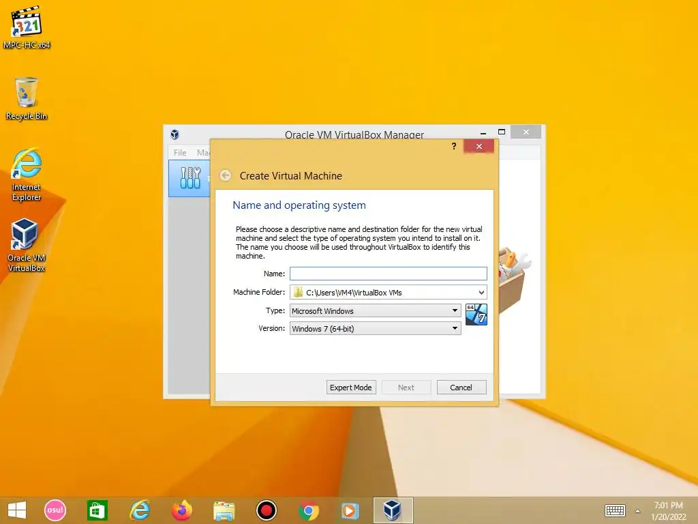Click the Cancel button

coord(461,388)
